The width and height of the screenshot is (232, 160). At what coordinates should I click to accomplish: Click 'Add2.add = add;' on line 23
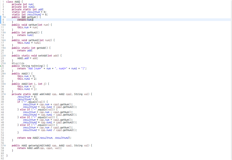tap(28, 58)
